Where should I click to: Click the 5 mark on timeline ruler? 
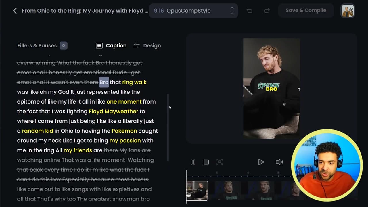(217, 173)
